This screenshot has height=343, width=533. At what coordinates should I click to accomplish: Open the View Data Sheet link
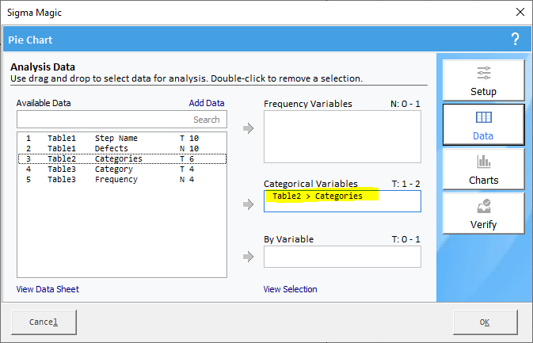click(48, 289)
